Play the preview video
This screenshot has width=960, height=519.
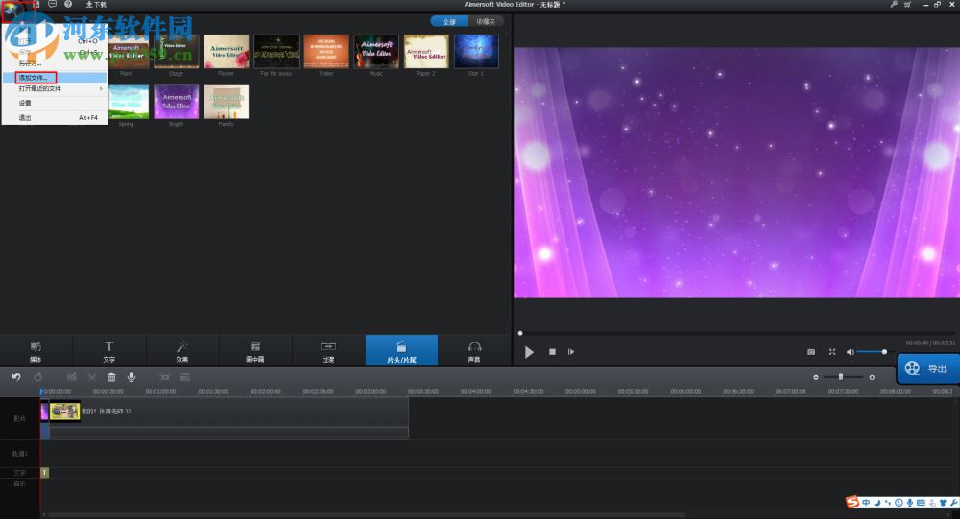click(529, 352)
